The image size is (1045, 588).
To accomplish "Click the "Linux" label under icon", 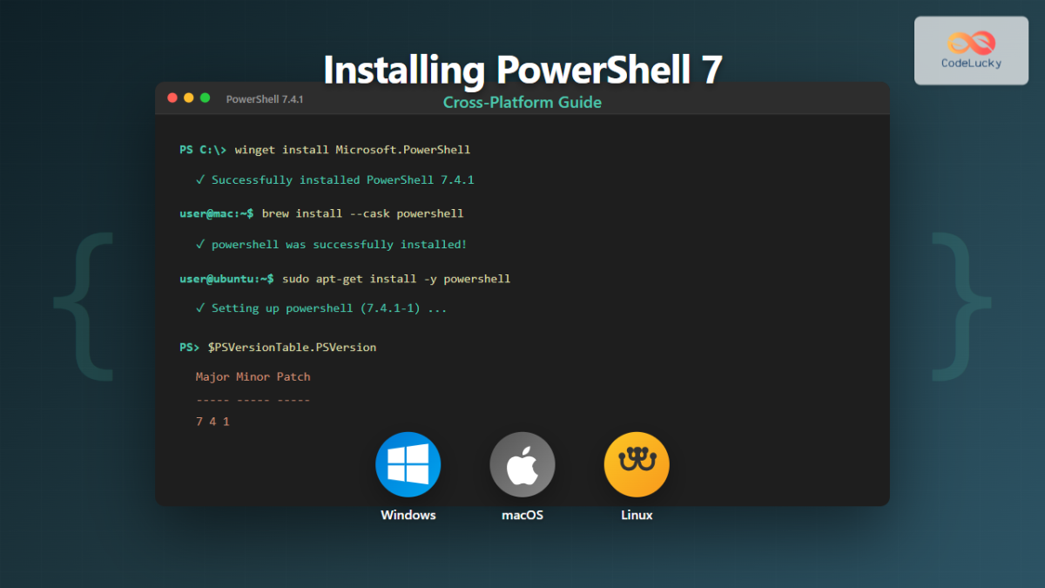I will [x=637, y=515].
